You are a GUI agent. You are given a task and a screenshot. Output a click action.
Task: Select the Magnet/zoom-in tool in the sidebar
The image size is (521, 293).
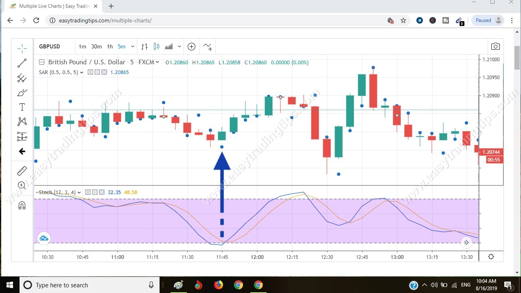tap(21, 185)
